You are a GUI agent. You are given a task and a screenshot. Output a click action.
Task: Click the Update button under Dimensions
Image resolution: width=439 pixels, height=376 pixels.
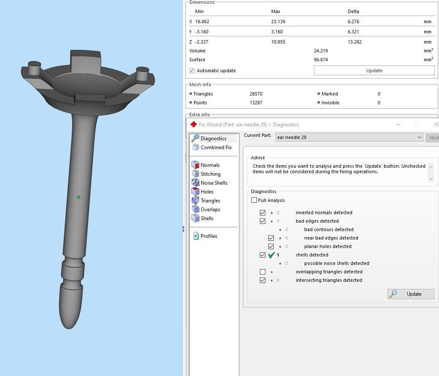coord(374,71)
